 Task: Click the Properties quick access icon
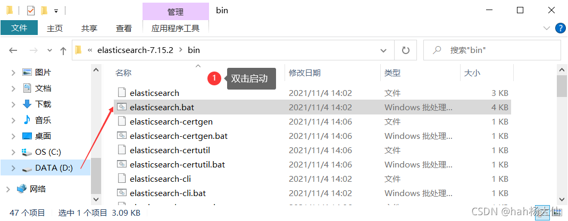pyautogui.click(x=31, y=11)
